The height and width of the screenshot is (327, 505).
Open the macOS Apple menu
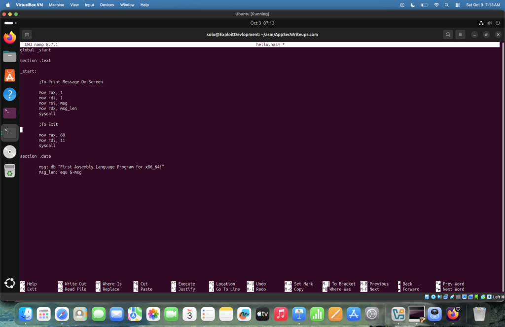coord(8,5)
